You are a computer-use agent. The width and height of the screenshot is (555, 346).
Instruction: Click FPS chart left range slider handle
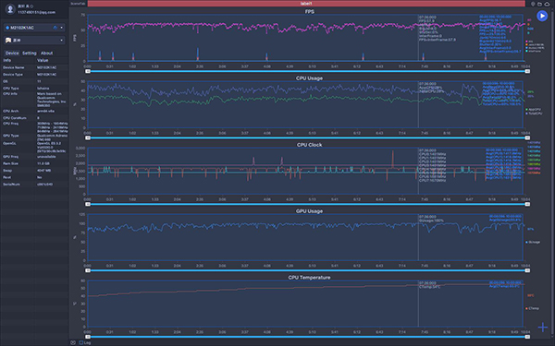pyautogui.click(x=88, y=71)
